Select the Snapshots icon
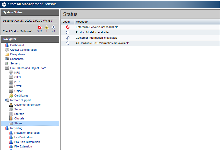Image resolution: width=220 pixels, height=150 pixels. pos(6,59)
